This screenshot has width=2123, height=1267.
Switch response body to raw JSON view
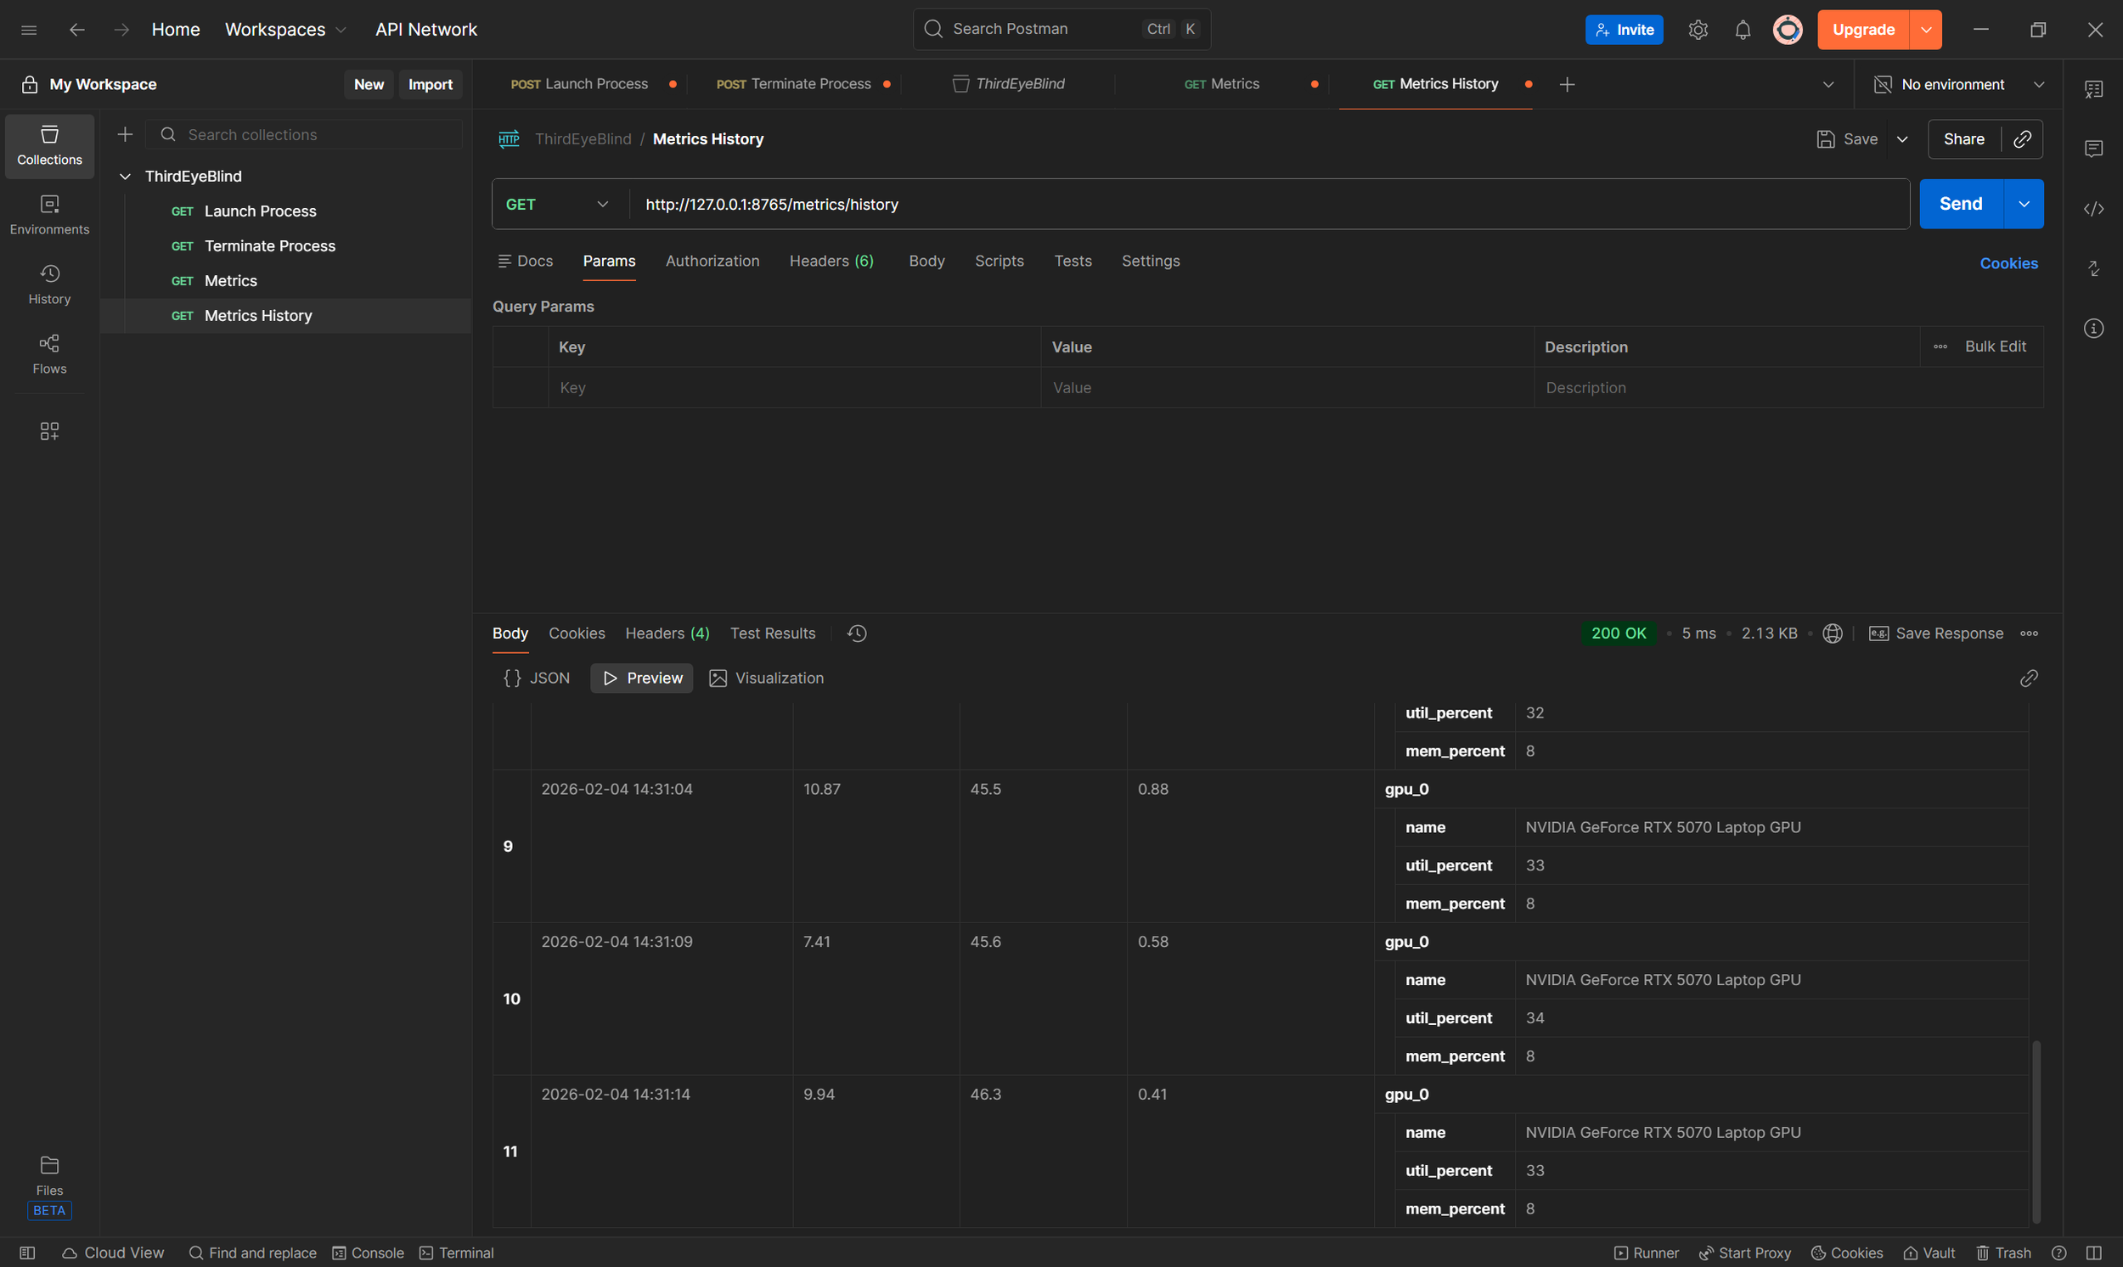tap(535, 677)
